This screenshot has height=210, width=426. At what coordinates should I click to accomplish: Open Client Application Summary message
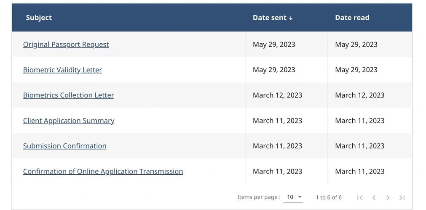[x=69, y=121]
